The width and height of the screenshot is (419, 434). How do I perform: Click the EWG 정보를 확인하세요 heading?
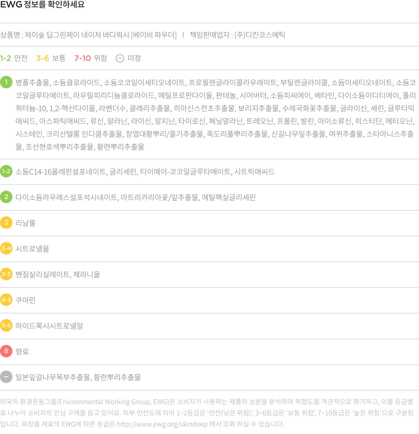[42, 5]
